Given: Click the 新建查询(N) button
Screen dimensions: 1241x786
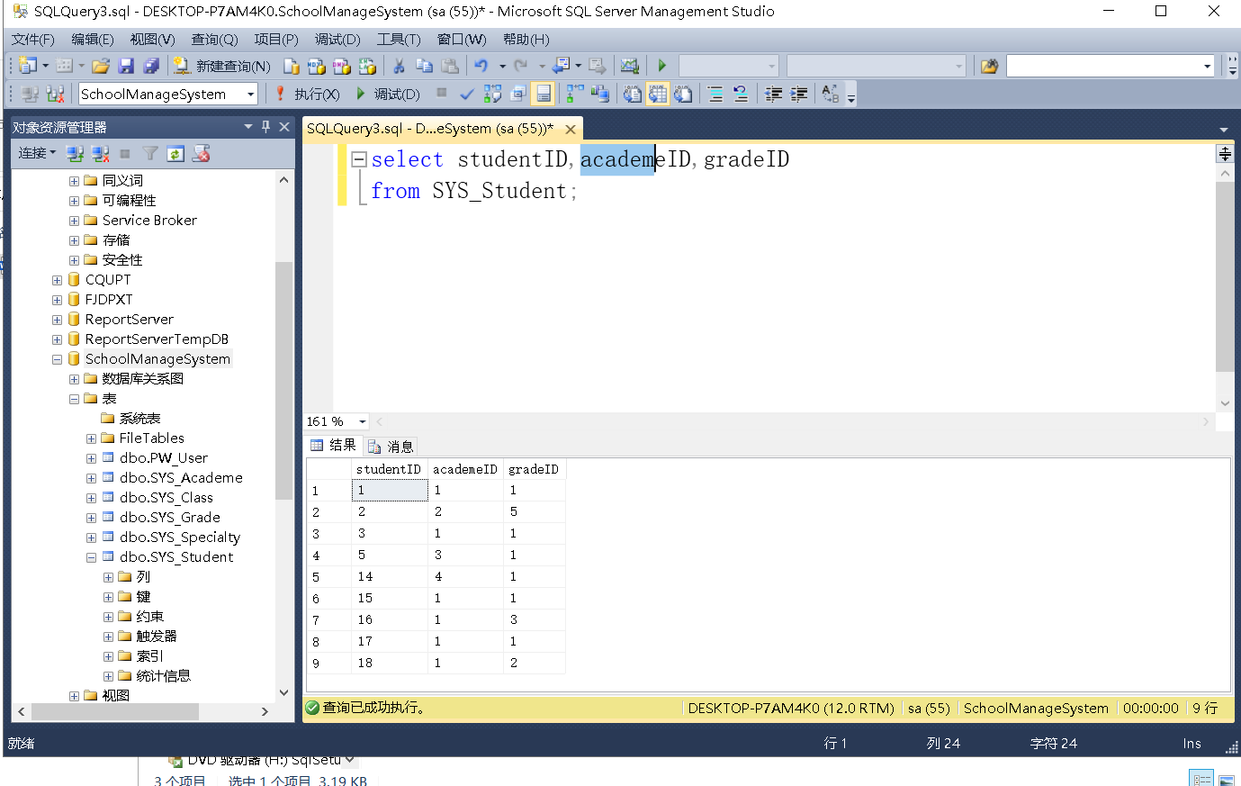Looking at the screenshot, I should tap(222, 66).
